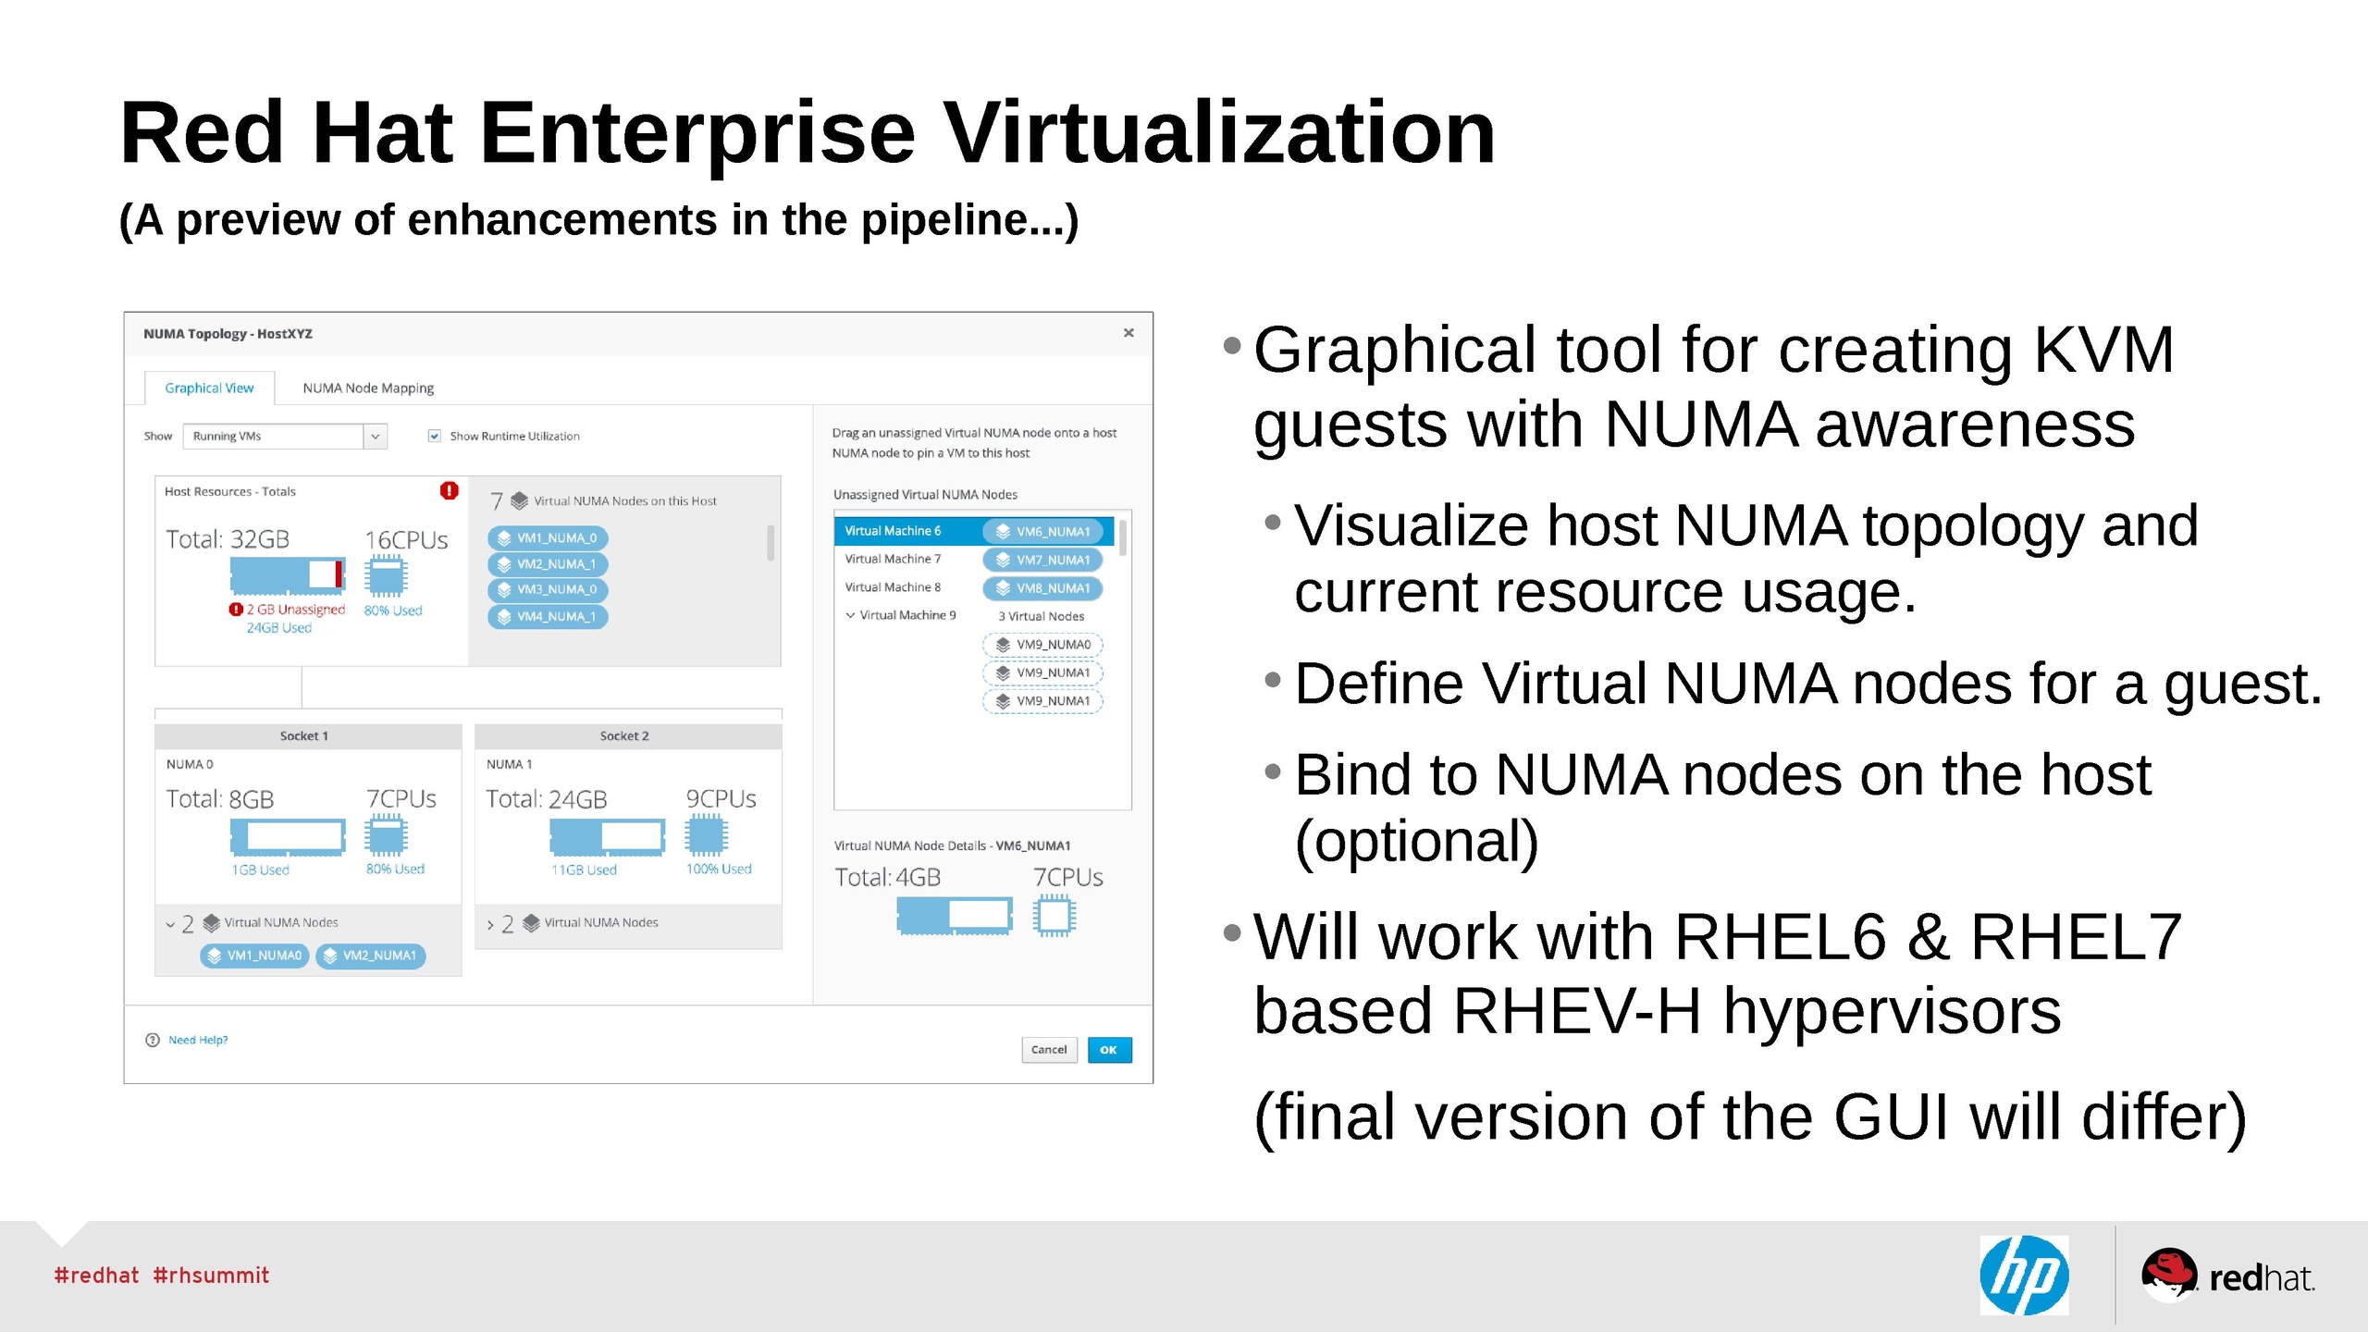
Task: Click the help question mark icon
Action: pos(153,1040)
